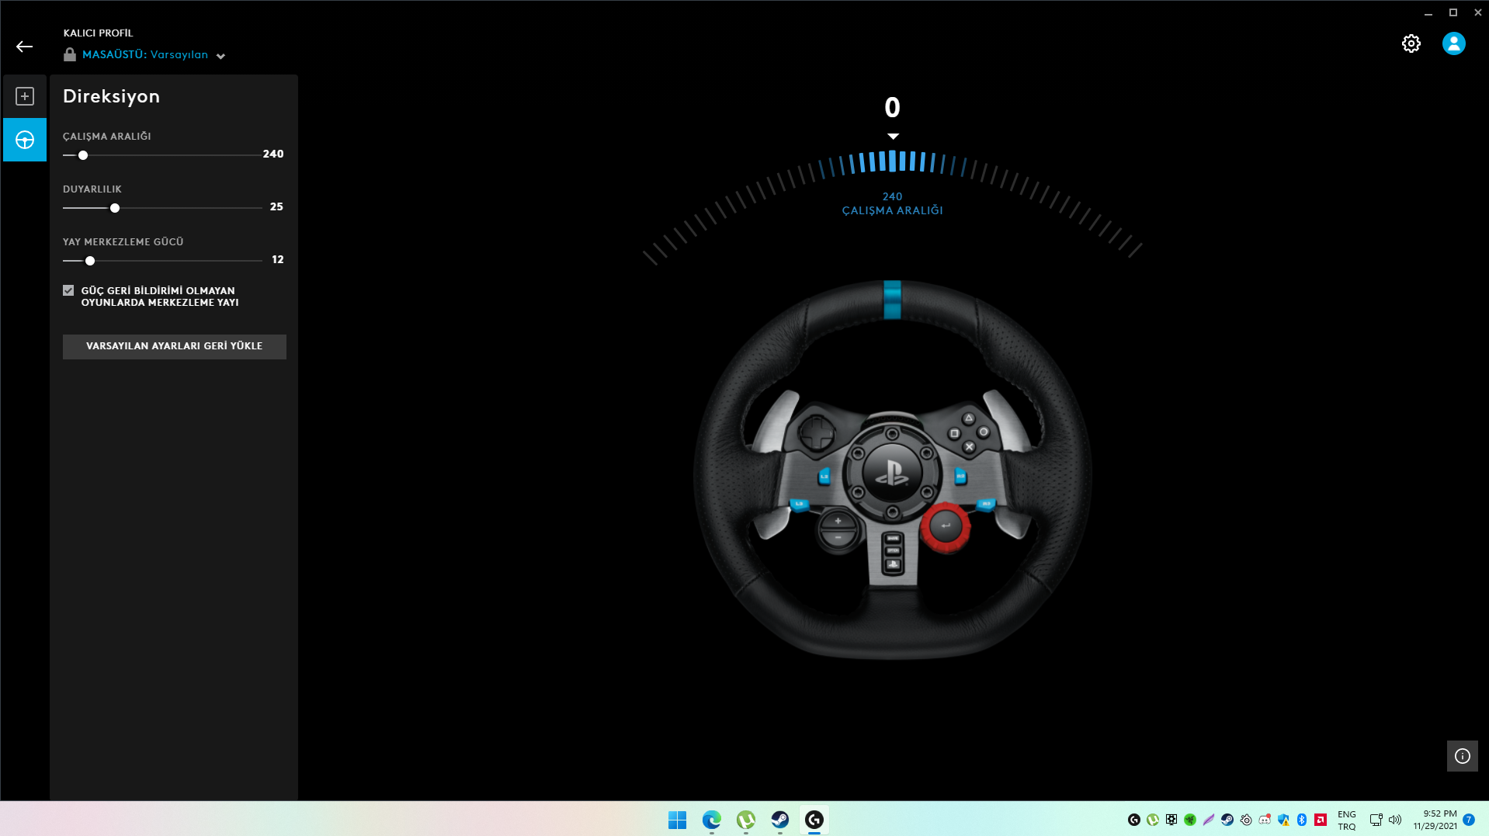
Task: Click the ÇALIŞMA ARALIĞI slider handle
Action: (x=82, y=155)
